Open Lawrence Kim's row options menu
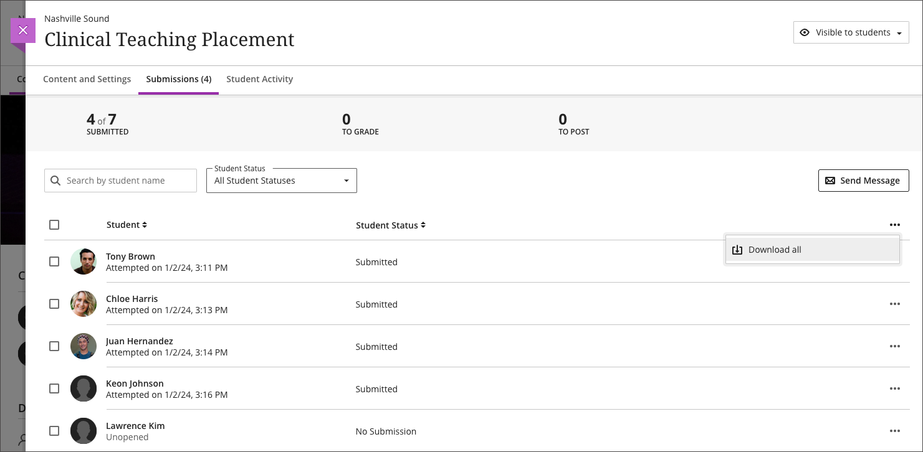 pos(895,430)
